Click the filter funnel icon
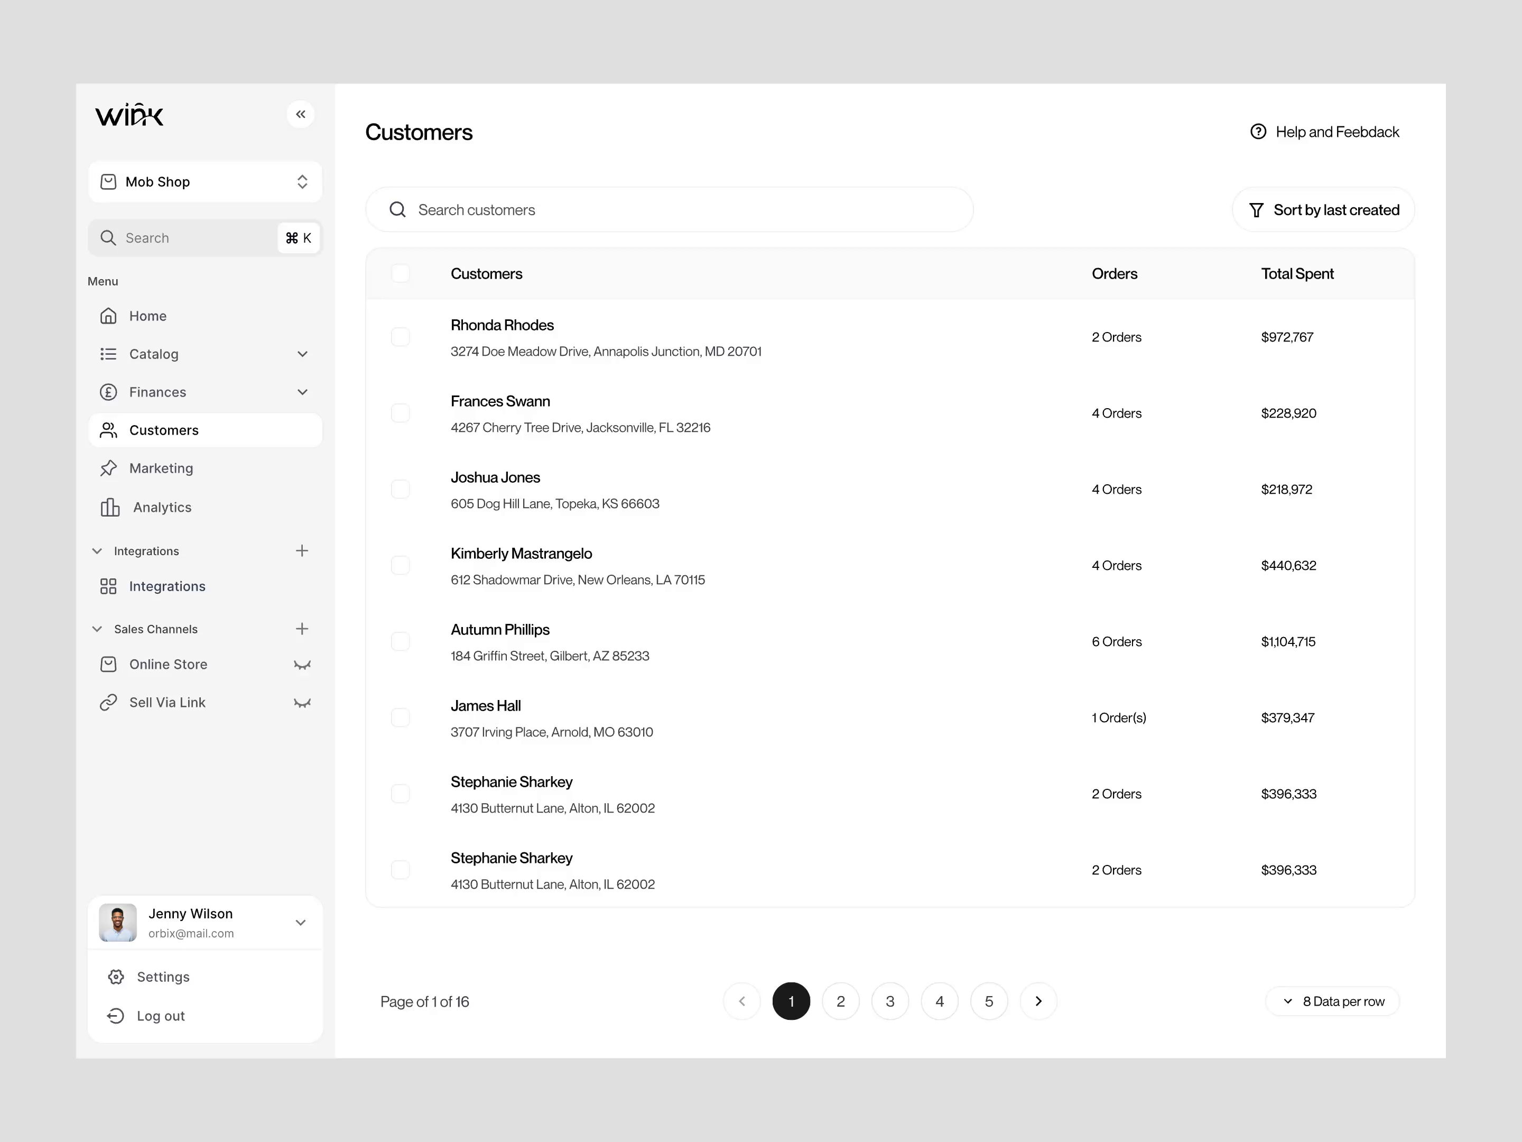1522x1142 pixels. 1256,210
